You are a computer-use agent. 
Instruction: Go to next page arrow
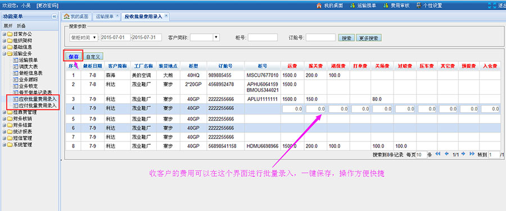coord(463,154)
